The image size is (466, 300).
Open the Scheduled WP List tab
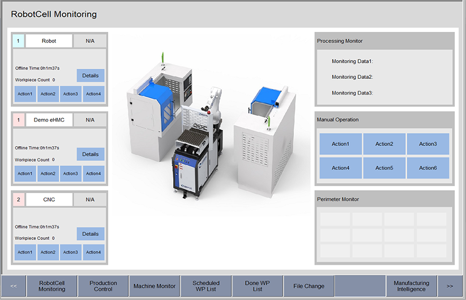[x=206, y=286]
